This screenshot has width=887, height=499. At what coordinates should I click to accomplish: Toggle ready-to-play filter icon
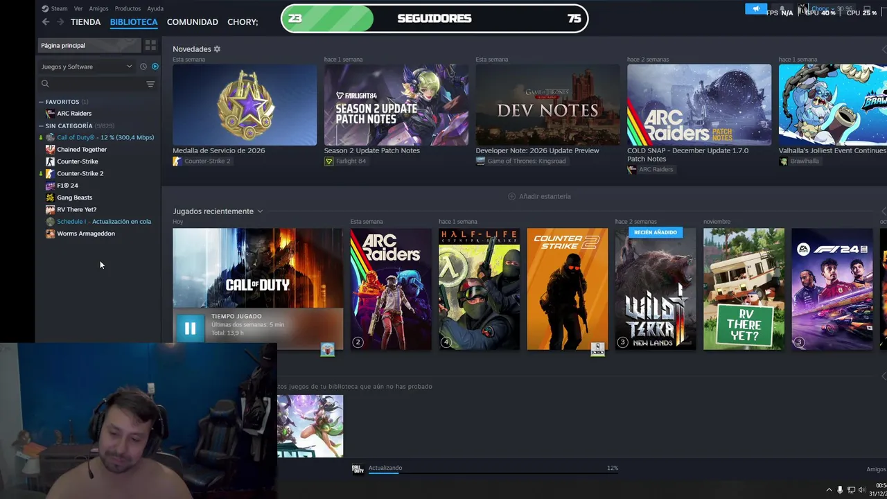155,67
